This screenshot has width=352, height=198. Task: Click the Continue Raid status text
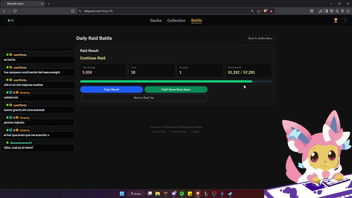93,58
